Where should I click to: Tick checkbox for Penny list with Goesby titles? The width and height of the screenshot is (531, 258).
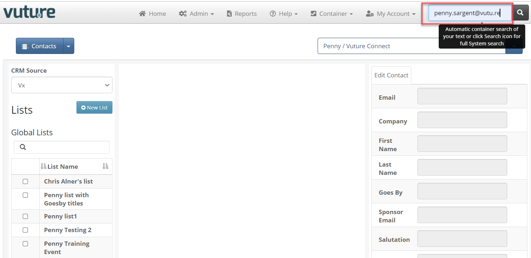[x=25, y=195]
